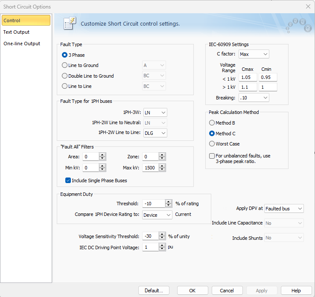Increase IEC DC Driving Point Voltage
The width and height of the screenshot is (315, 297).
tap(162, 245)
